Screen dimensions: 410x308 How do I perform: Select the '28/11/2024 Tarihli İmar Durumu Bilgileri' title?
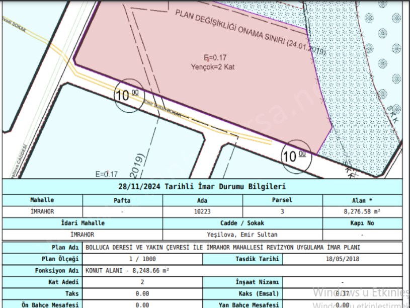pos(202,187)
